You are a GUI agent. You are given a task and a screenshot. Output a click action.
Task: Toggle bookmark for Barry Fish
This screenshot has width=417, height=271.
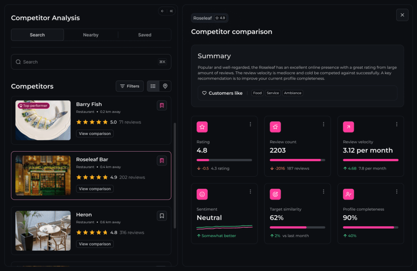pos(162,106)
